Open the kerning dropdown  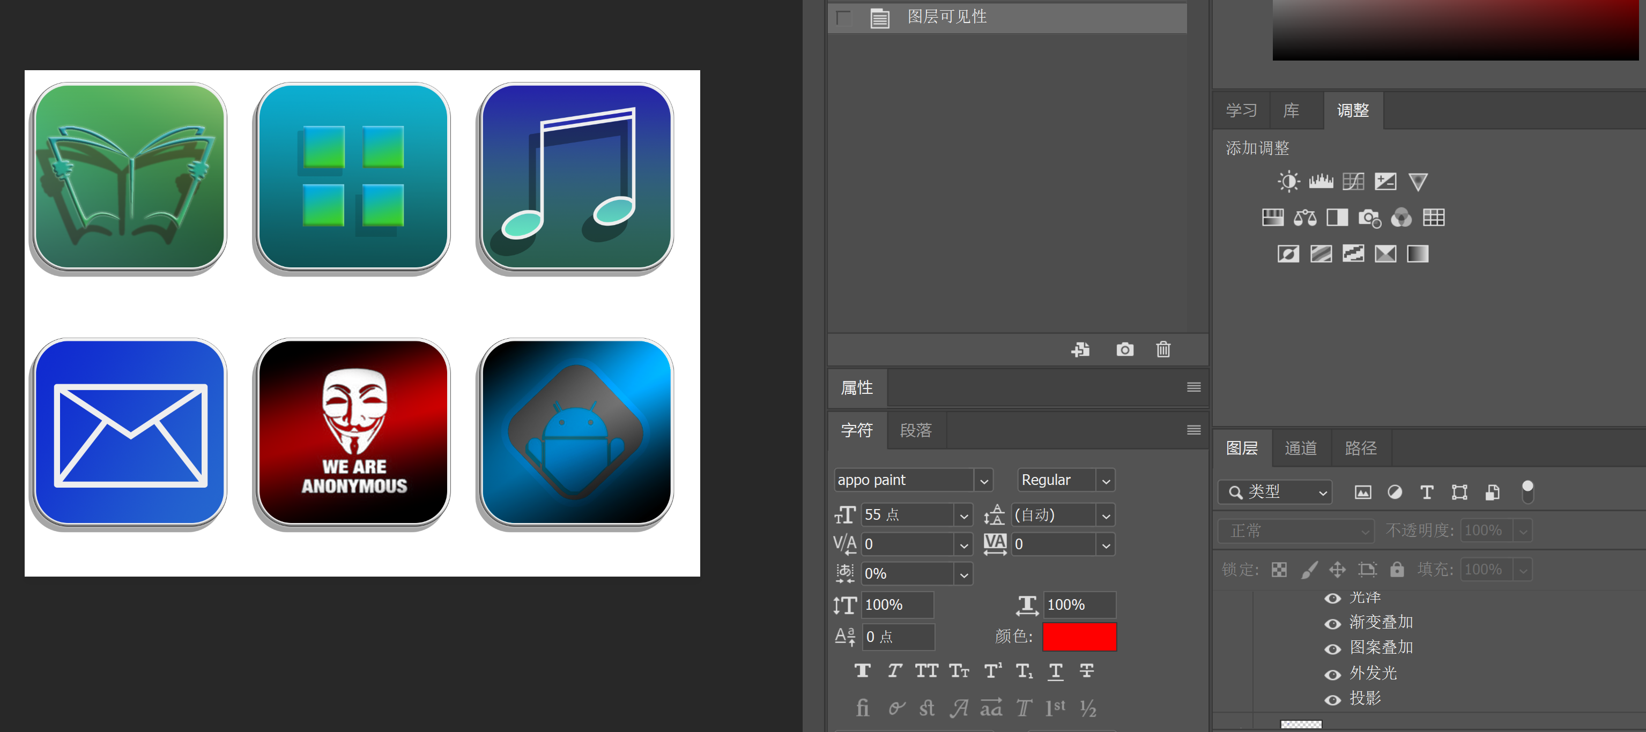(963, 545)
